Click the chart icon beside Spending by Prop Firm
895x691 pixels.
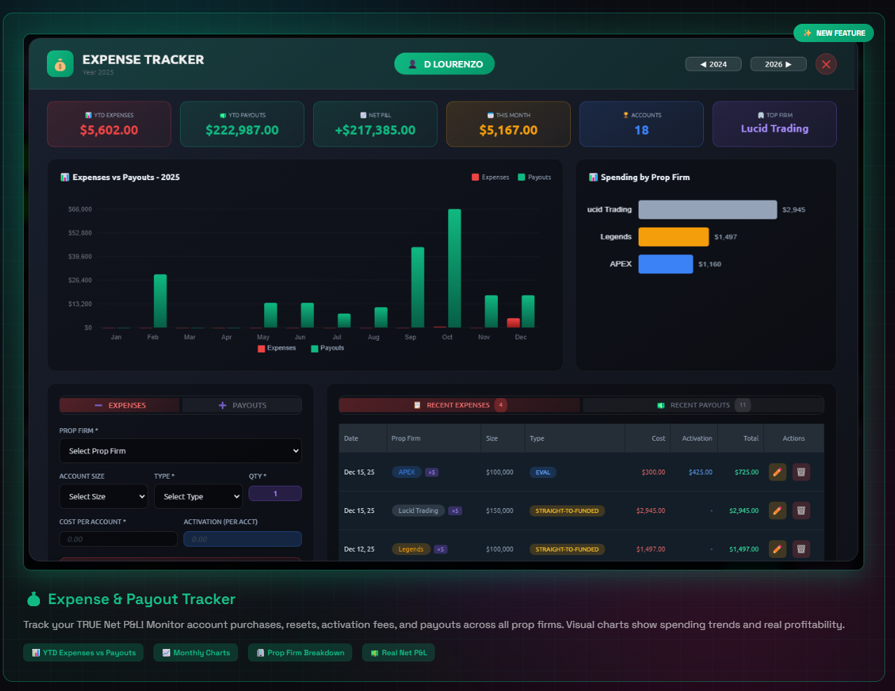pos(593,177)
